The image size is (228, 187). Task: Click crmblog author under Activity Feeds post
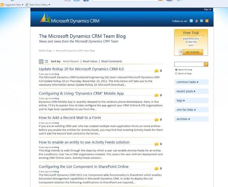click(55, 147)
